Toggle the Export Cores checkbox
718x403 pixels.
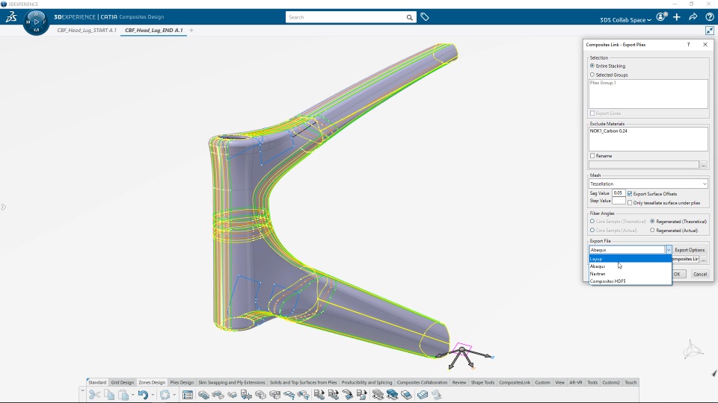tap(592, 113)
